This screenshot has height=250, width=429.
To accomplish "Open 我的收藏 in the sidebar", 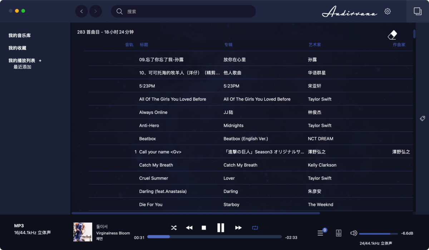I will coord(18,48).
